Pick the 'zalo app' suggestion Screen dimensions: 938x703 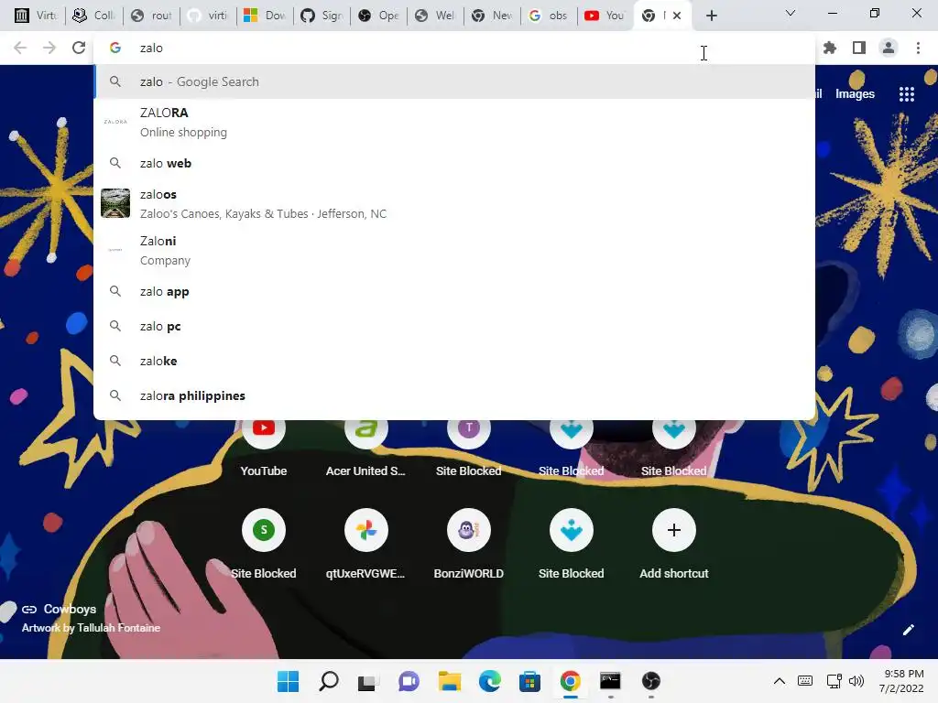(454, 292)
